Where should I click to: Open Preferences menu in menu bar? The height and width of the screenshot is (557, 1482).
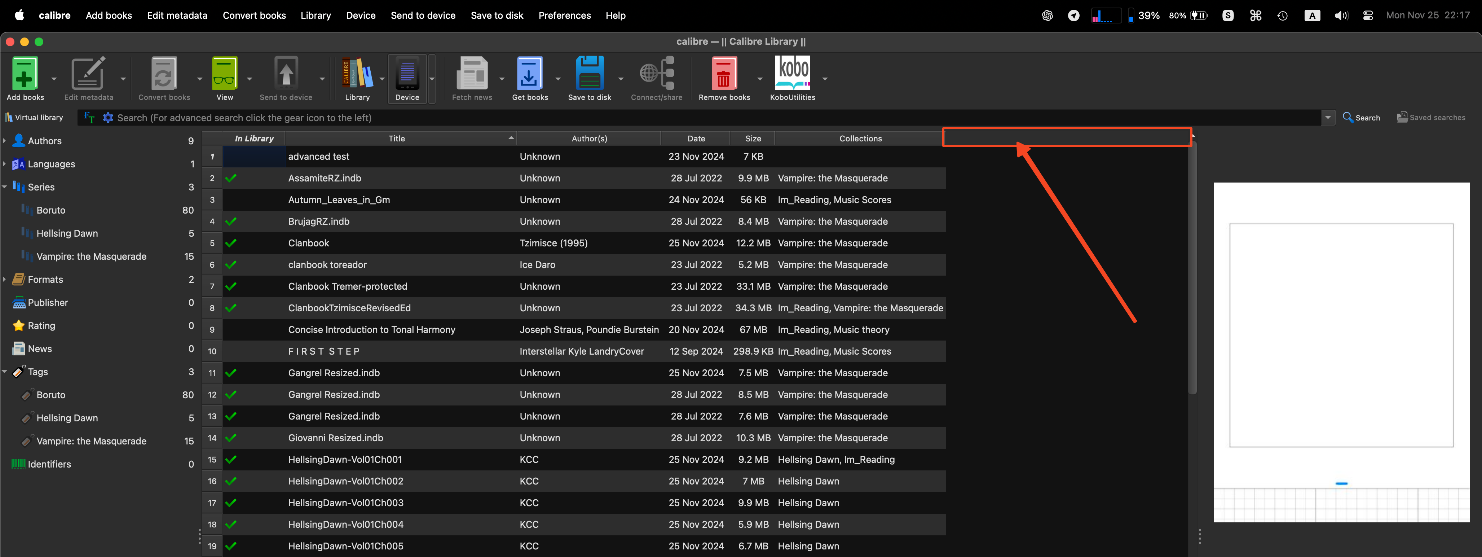tap(564, 16)
